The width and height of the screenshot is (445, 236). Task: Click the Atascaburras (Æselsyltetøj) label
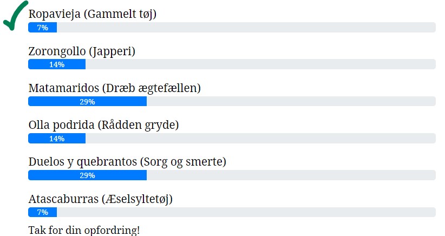click(100, 199)
